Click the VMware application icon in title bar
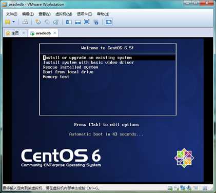 (x=4, y=5)
